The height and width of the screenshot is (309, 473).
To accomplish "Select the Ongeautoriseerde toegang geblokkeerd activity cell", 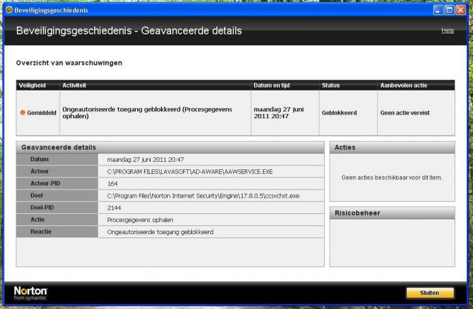I will (155, 113).
